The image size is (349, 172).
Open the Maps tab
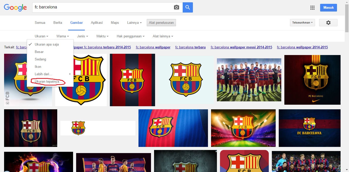coord(115,23)
